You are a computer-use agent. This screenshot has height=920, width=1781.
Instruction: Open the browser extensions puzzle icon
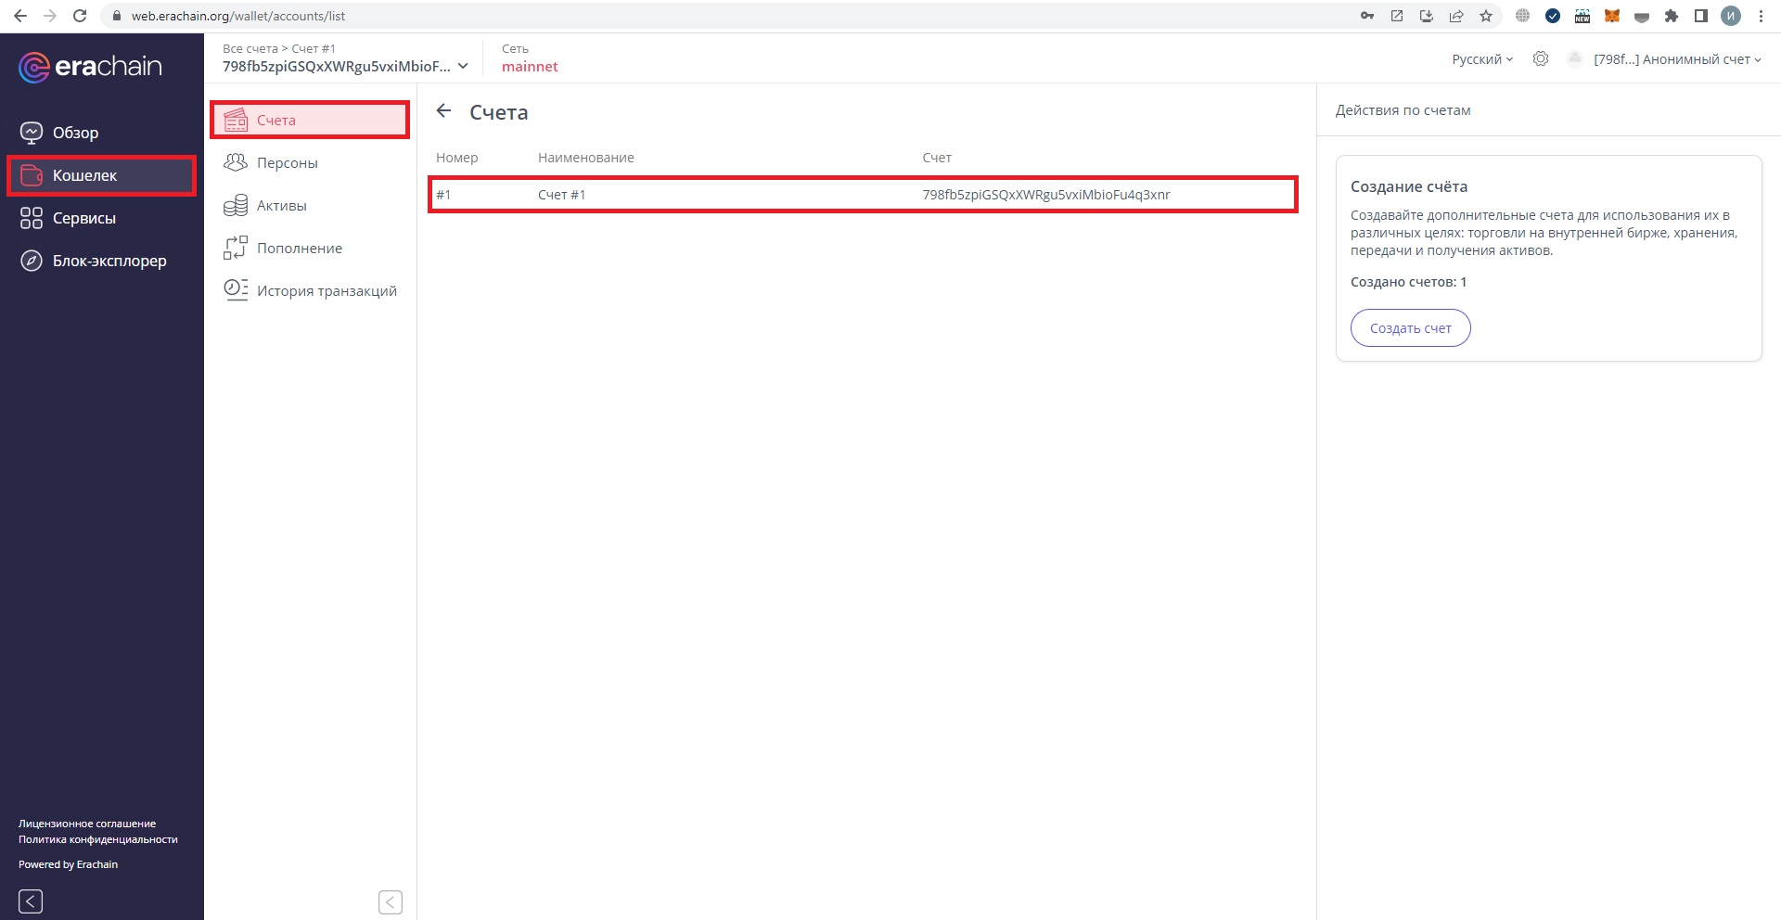[1672, 16]
